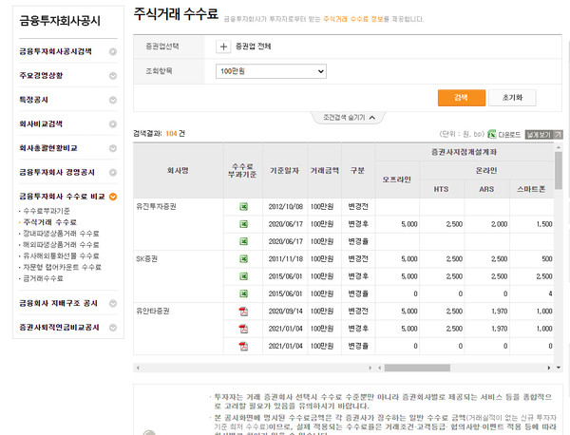This screenshot has width=570, height=435.
Task: Open Excel file for SK증권 2015/06/01 변경률 row
Action: [x=243, y=293]
